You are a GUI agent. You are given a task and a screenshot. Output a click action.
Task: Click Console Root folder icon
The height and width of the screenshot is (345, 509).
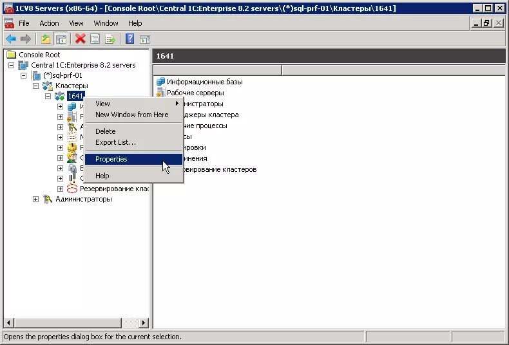click(x=12, y=55)
